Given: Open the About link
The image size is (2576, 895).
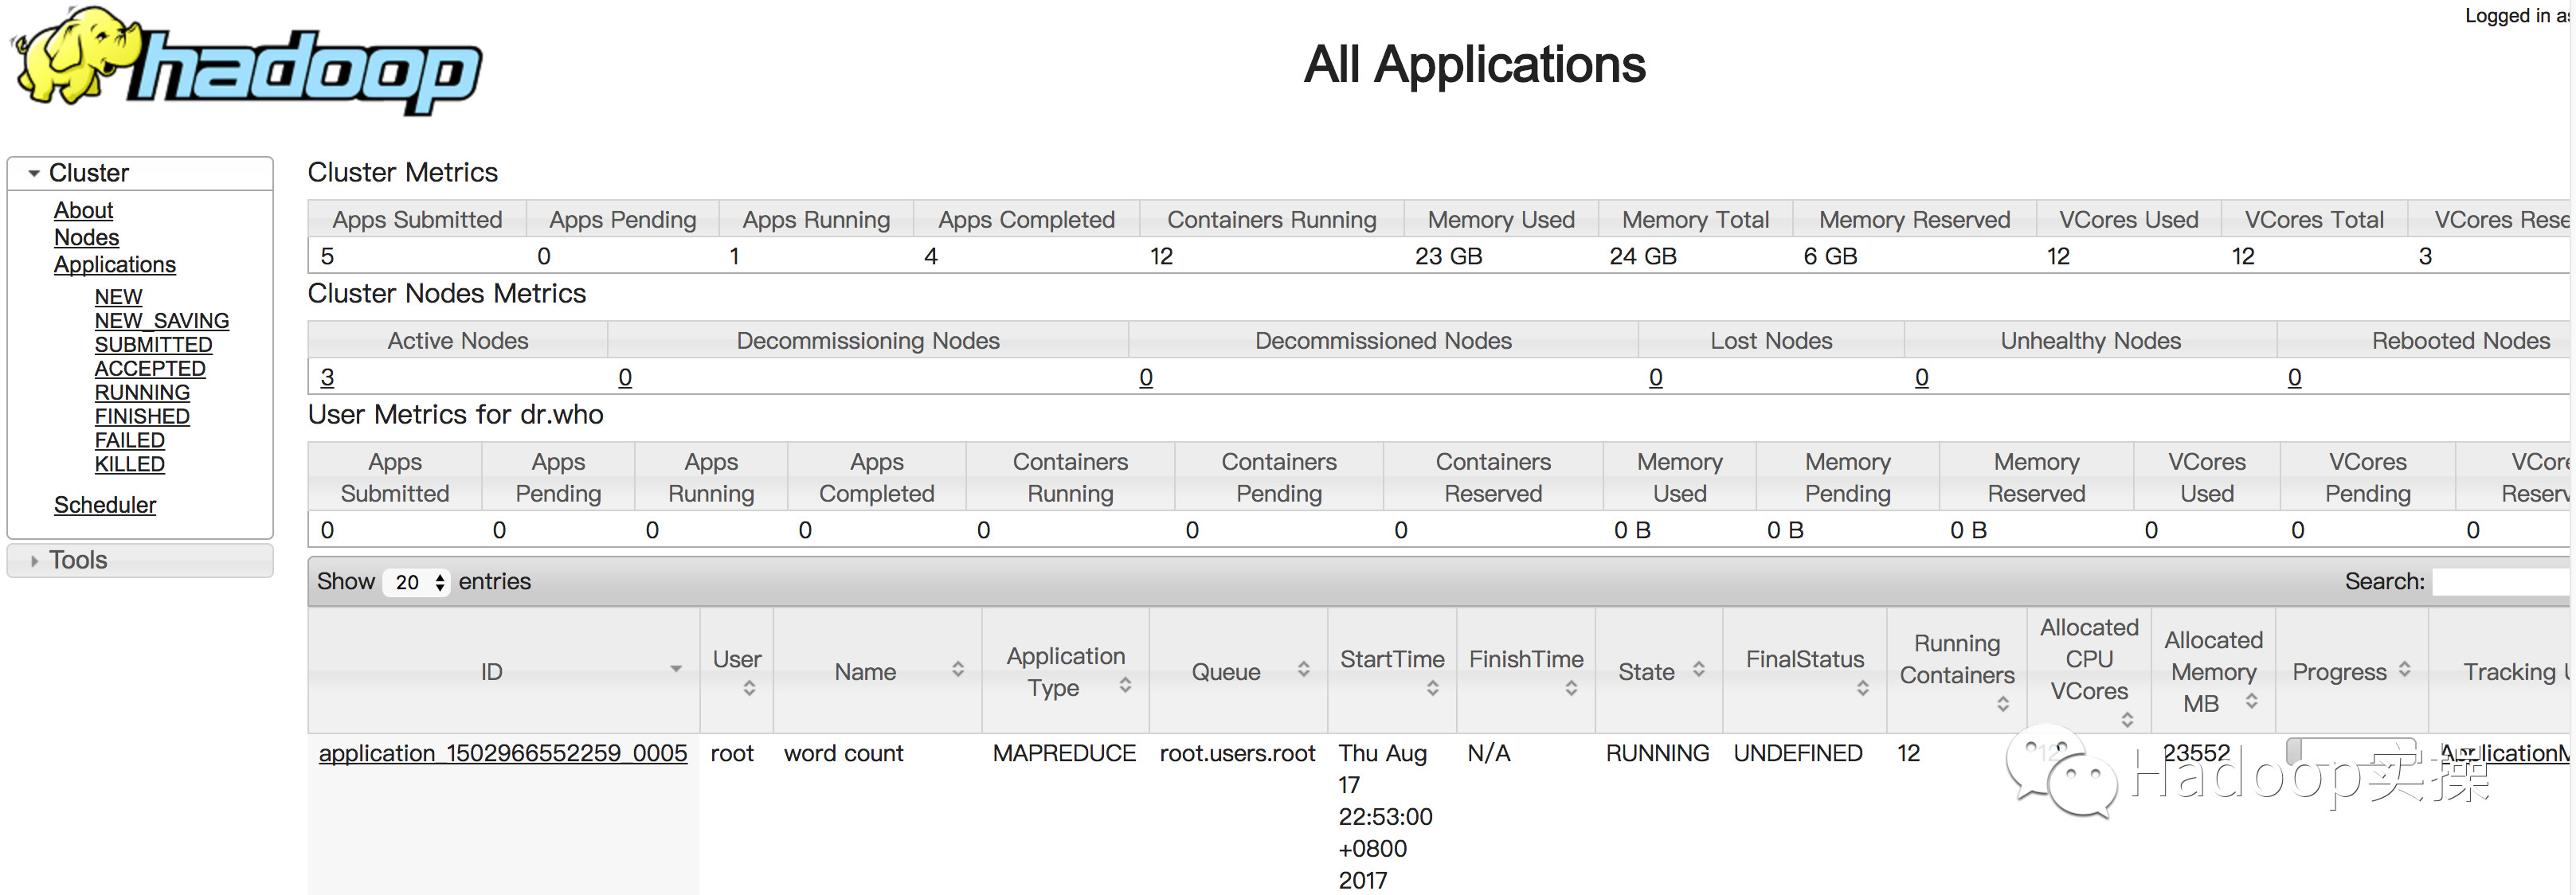Looking at the screenshot, I should (x=83, y=210).
